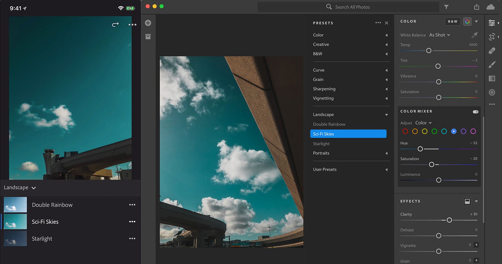Click the Search All Photos field
Image resolution: width=502 pixels, height=264 pixels.
tap(348, 7)
